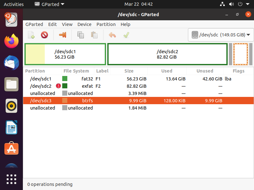
Task: Click the Undo last operation icon
Action: pos(112,35)
